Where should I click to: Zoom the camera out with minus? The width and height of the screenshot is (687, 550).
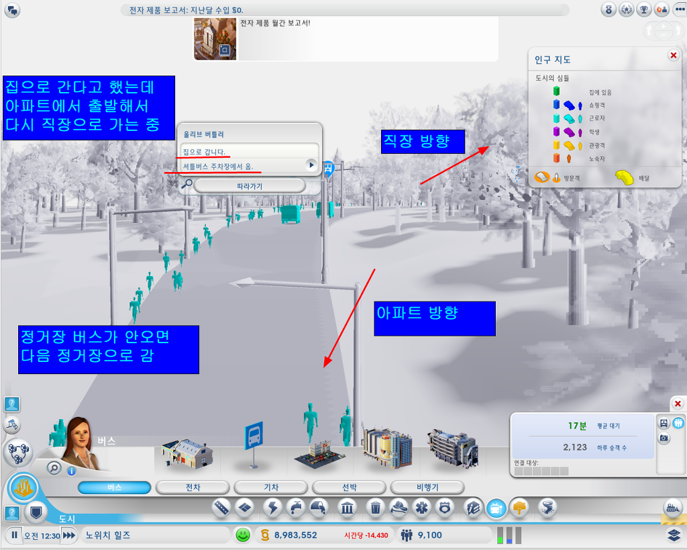click(664, 35)
